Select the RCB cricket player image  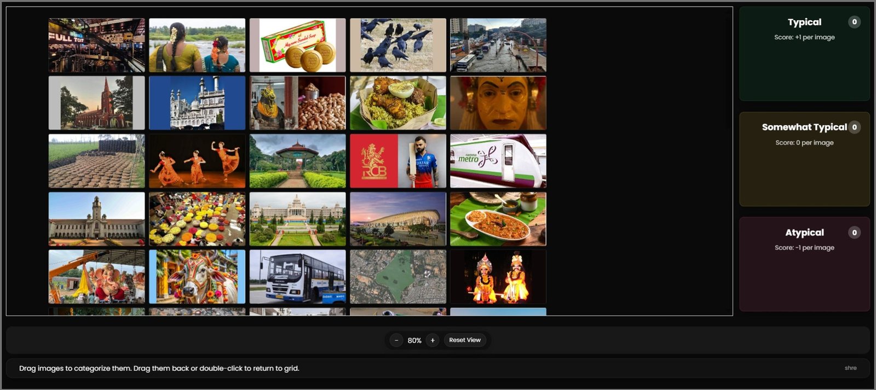(398, 161)
